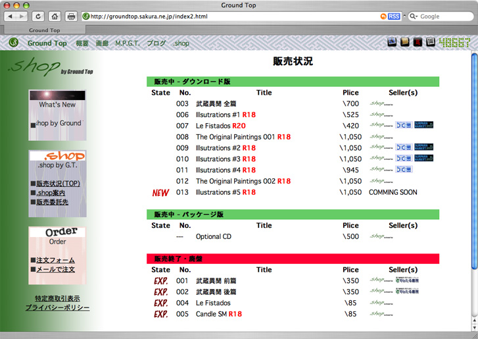This screenshot has width=478, height=339.
Task: Click the .shop seller icon for Candle SM
Action: click(x=381, y=314)
